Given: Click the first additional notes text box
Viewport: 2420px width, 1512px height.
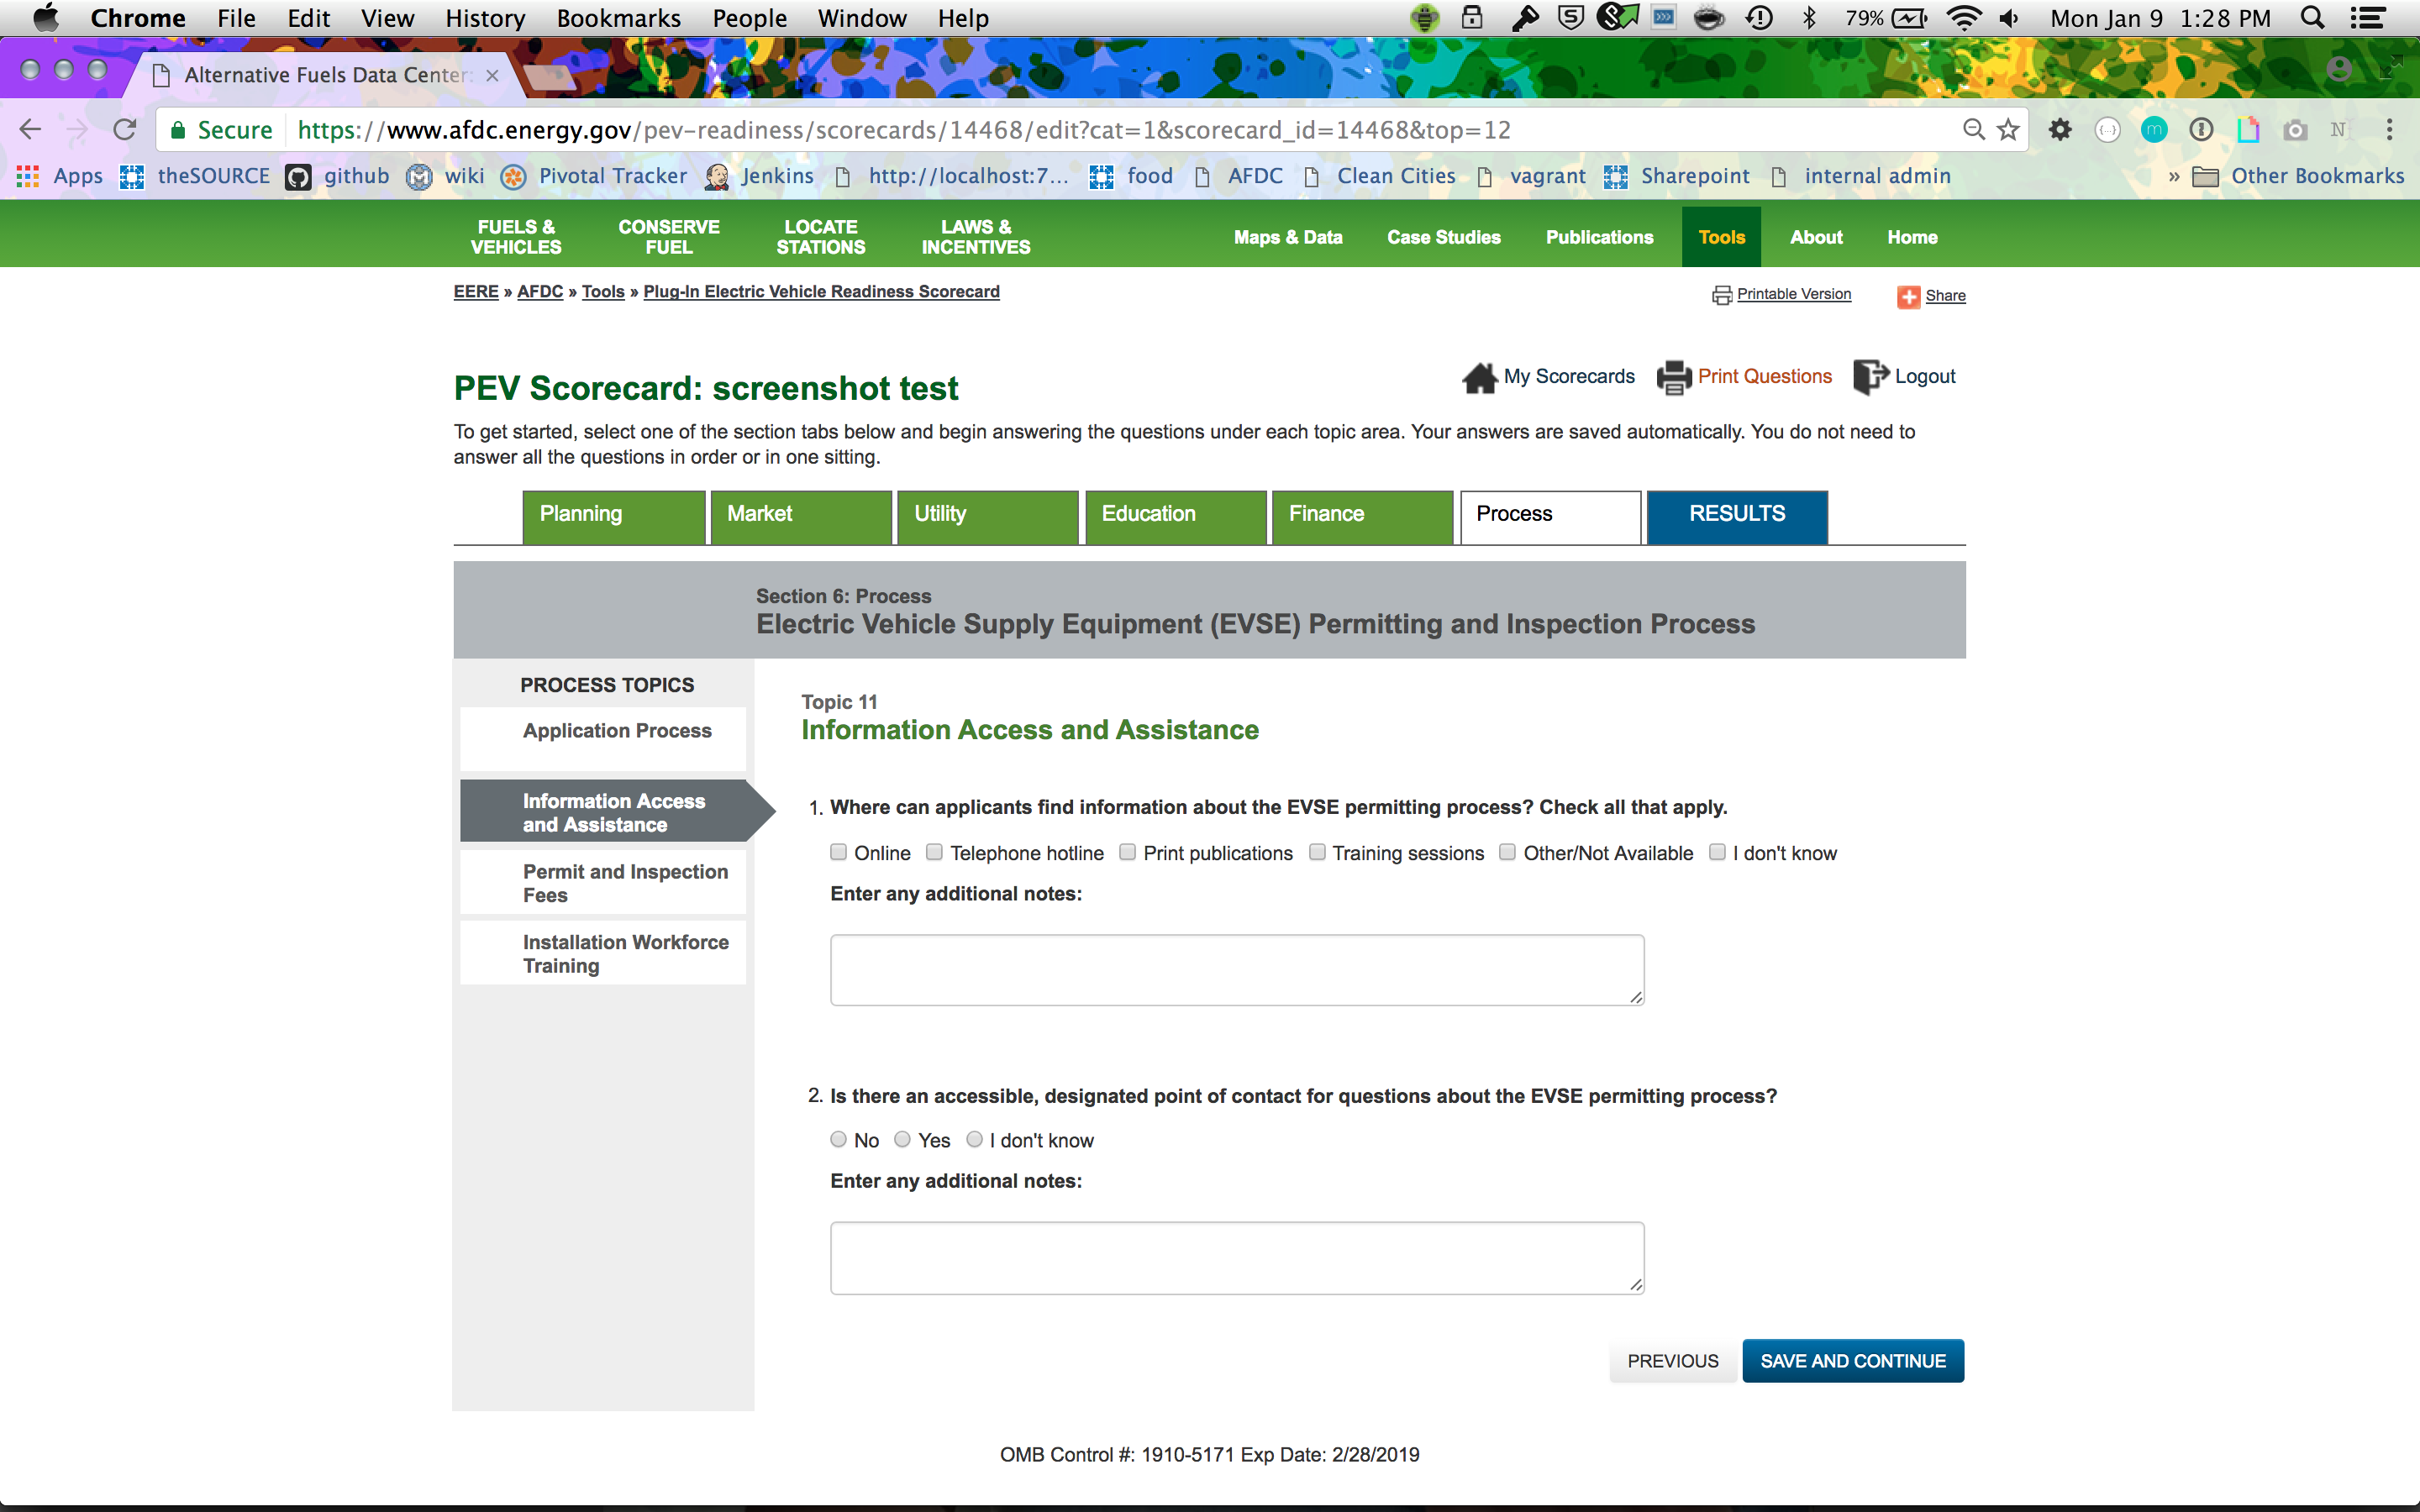Looking at the screenshot, I should point(1236,969).
